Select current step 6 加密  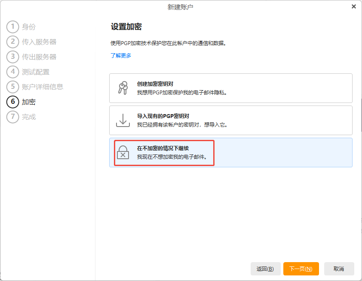(x=21, y=102)
